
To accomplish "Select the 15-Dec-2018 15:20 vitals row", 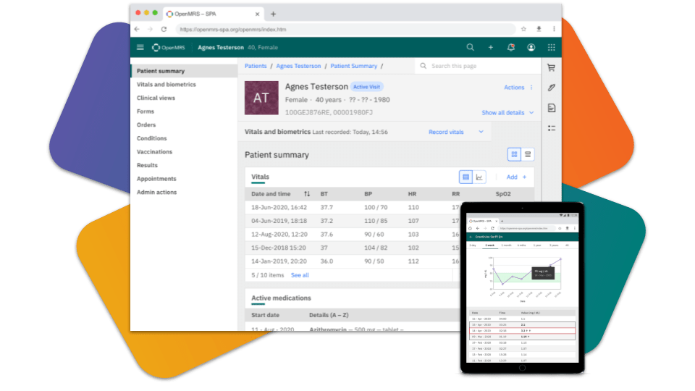I will click(353, 248).
